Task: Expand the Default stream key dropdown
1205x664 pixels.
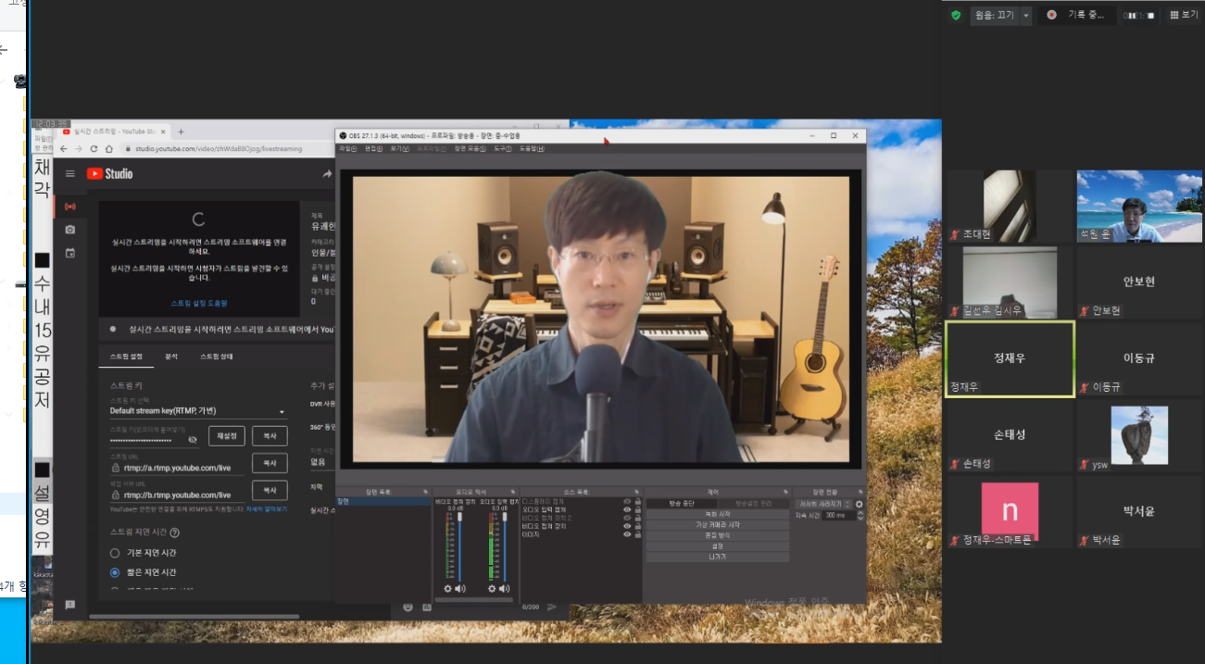Action: (x=282, y=411)
